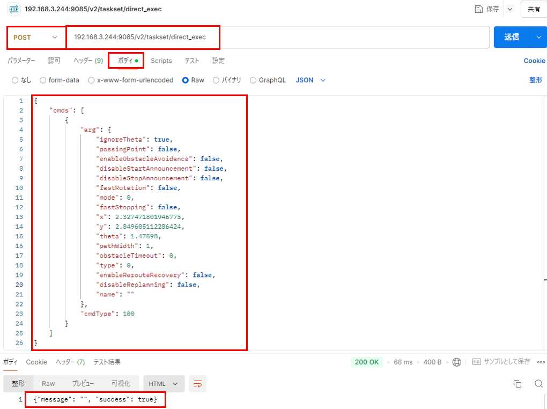Open search in response with magnifier icon
This screenshot has height=409, width=547.
(538, 384)
